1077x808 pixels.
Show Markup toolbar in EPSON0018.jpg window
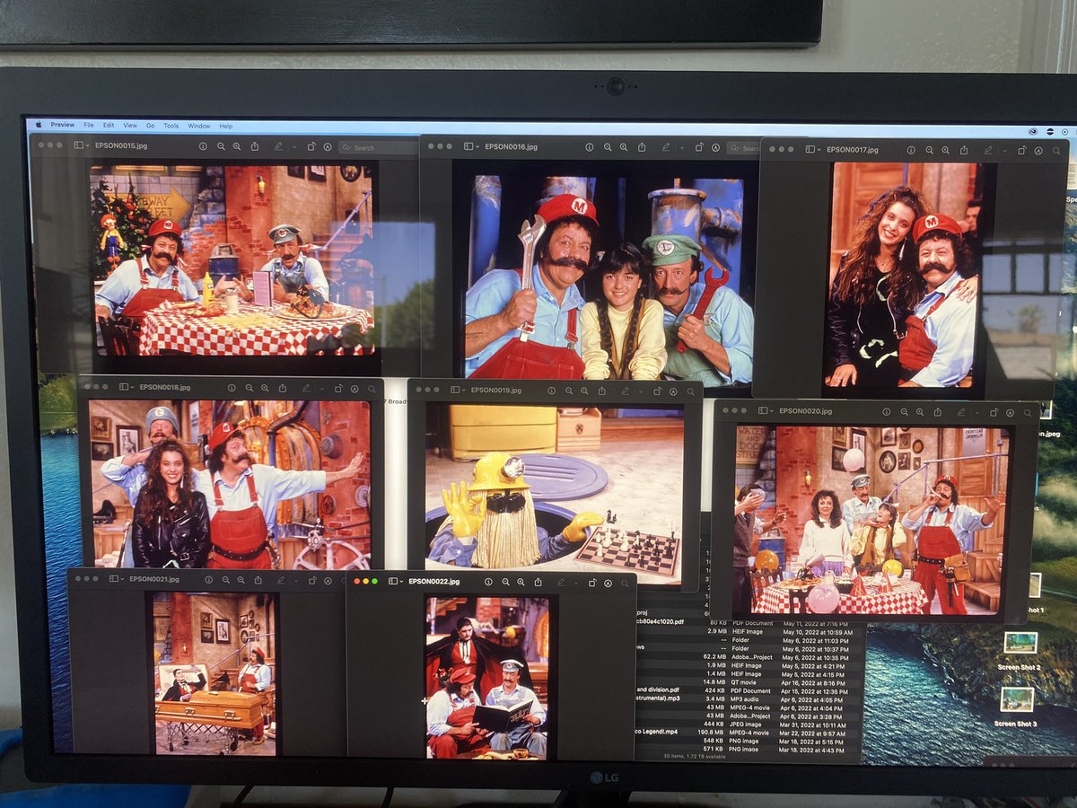coord(355,389)
